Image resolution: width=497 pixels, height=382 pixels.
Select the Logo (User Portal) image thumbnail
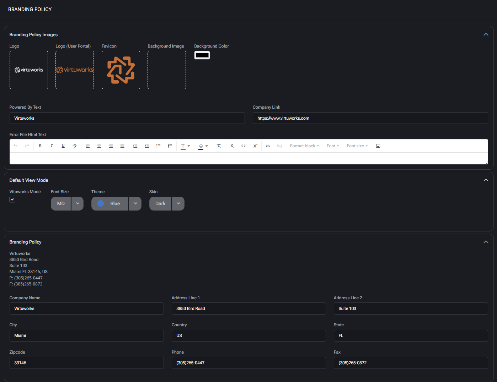75,70
